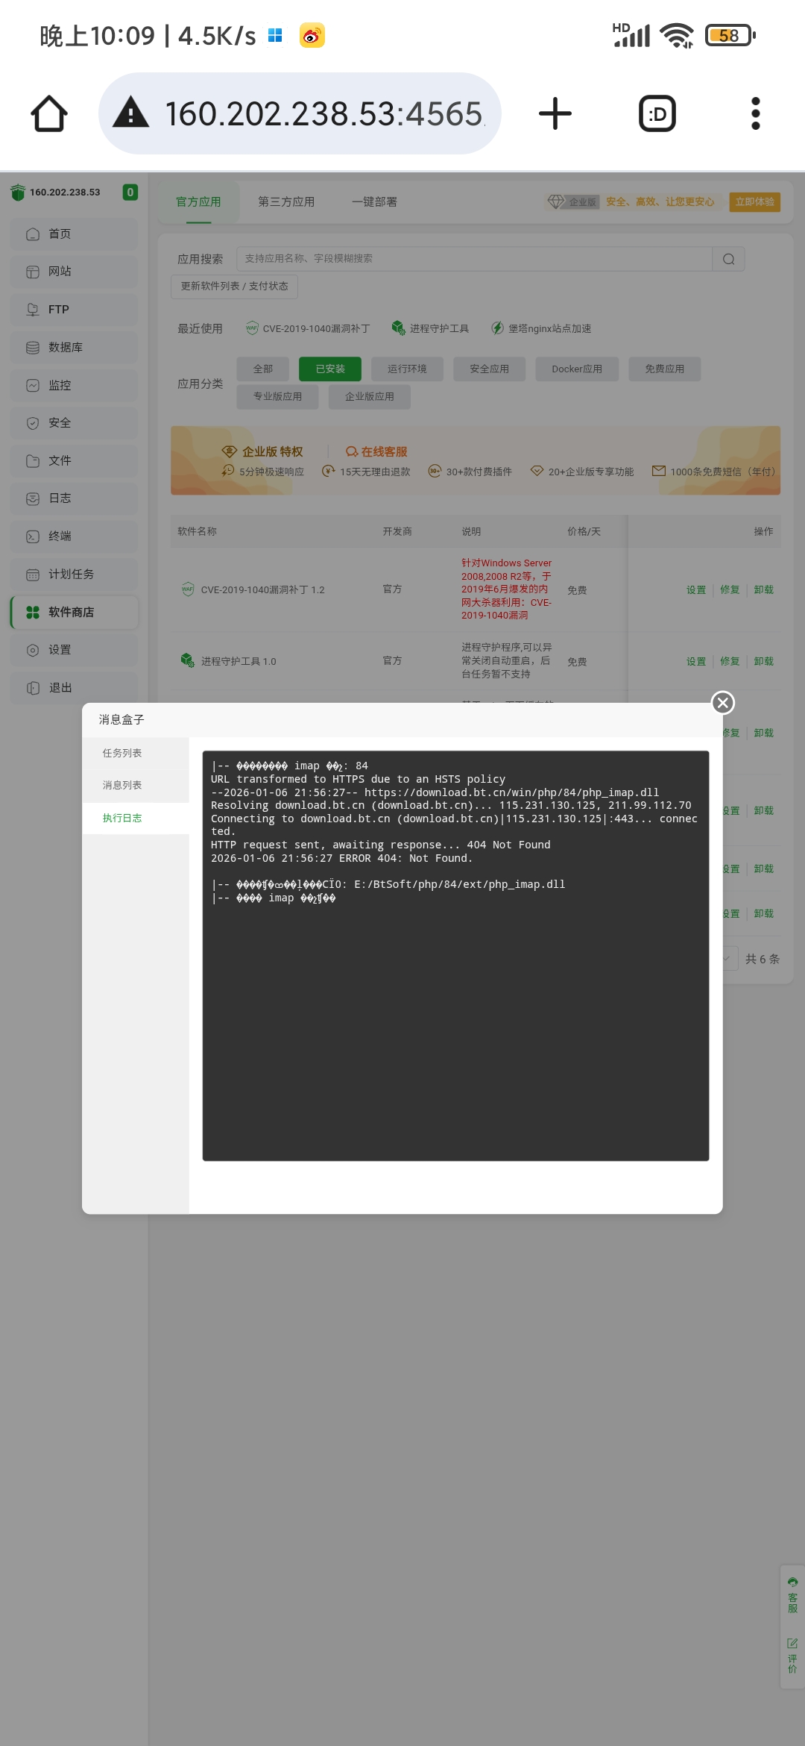Image resolution: width=805 pixels, height=1746 pixels.
Task: Click the 评价 floating side button
Action: tap(792, 1656)
